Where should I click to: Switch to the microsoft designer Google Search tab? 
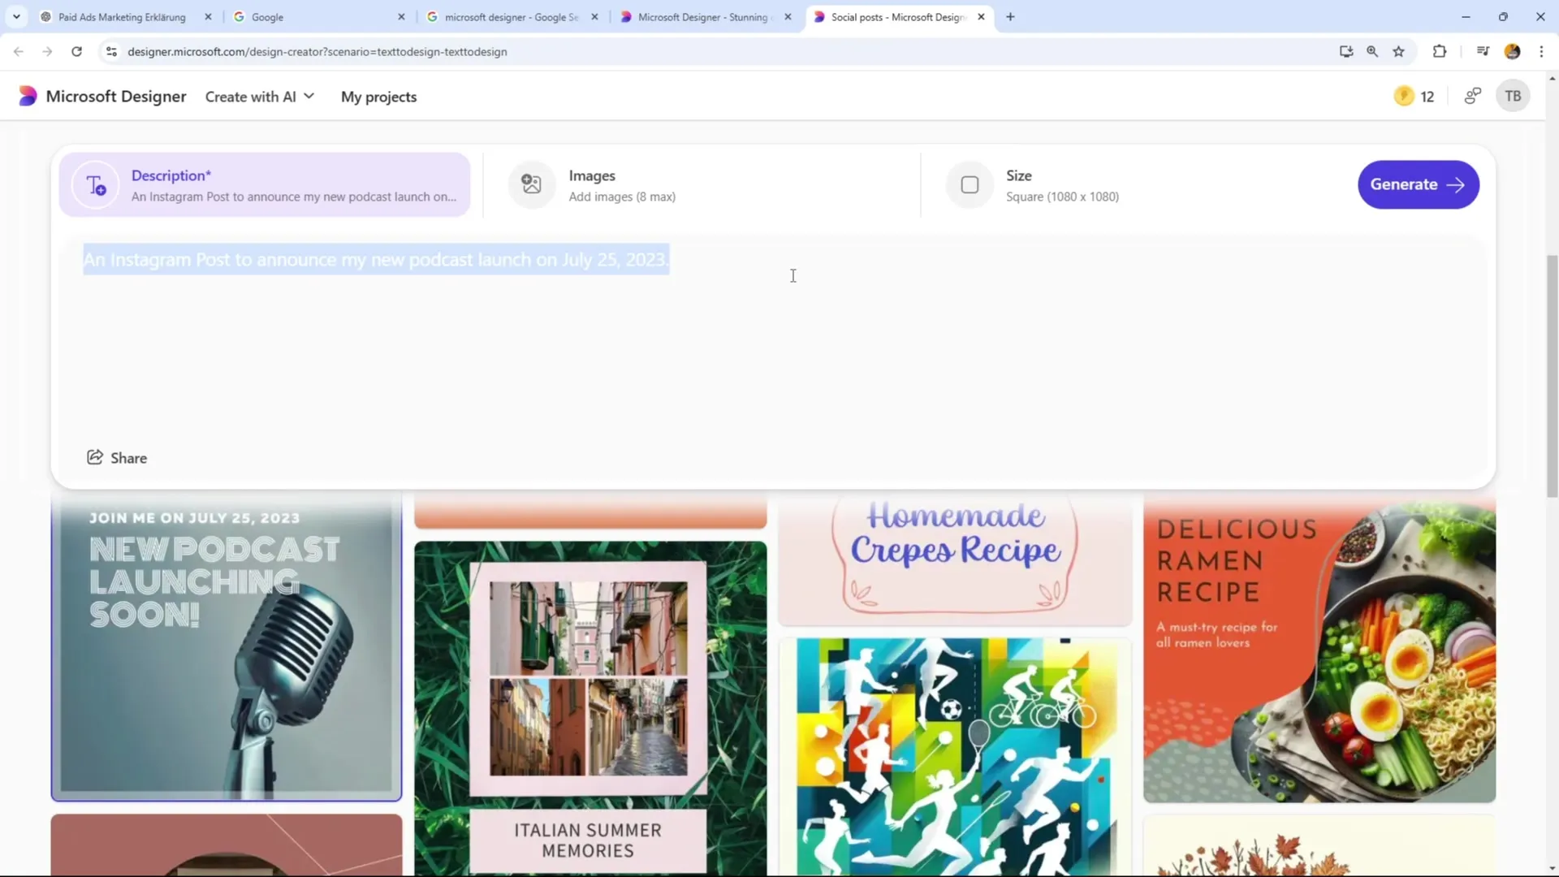(512, 16)
